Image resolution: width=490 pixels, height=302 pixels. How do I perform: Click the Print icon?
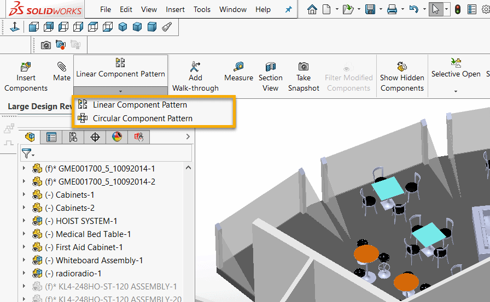[x=392, y=10]
